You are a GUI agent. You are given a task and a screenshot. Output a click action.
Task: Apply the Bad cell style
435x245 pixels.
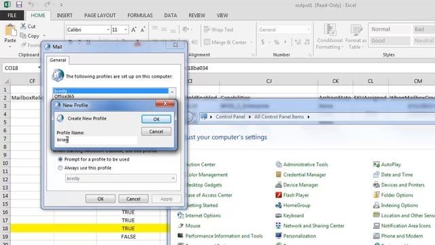423,29
